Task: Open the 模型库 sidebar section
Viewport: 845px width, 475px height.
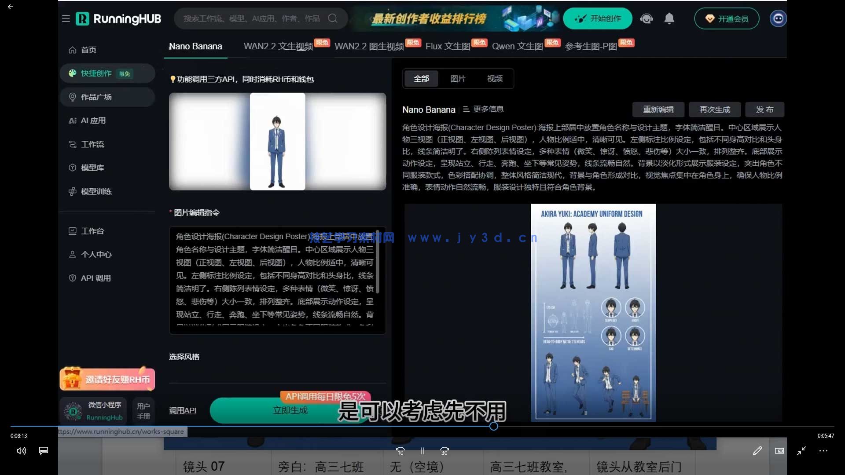Action: pyautogui.click(x=92, y=168)
